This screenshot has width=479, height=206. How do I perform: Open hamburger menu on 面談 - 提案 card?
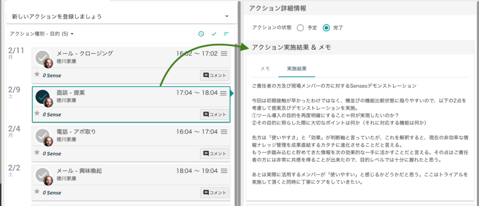(x=224, y=93)
